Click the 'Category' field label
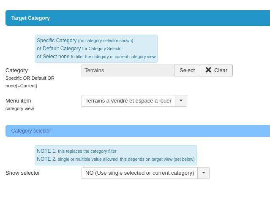The width and height of the screenshot is (270, 211). (16, 70)
